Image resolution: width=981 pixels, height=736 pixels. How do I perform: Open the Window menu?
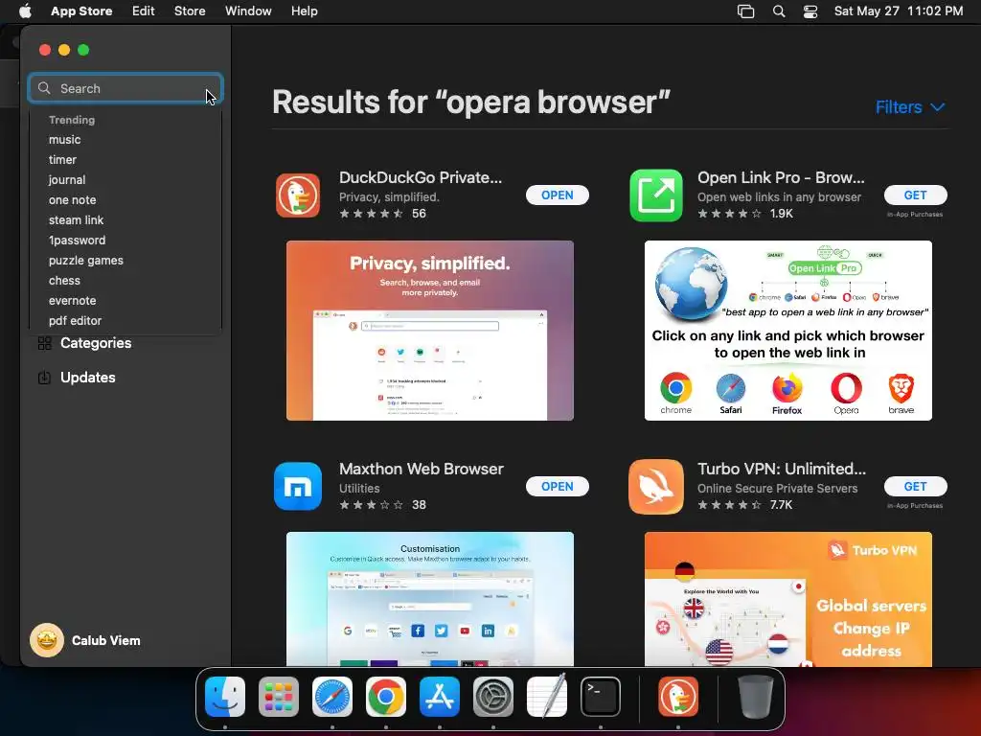tap(248, 11)
